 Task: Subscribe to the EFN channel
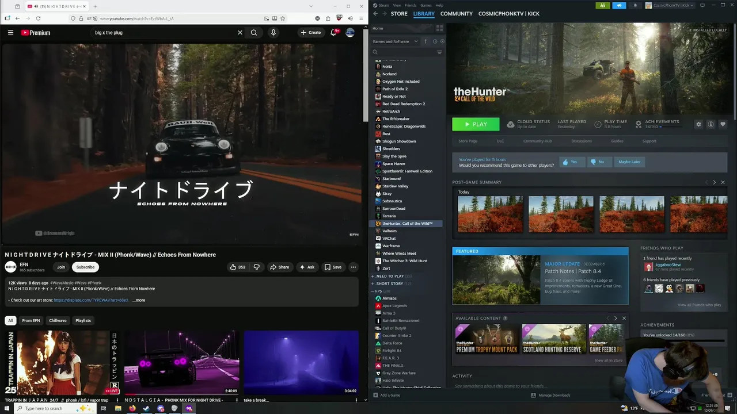pos(85,267)
